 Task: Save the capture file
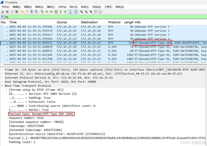tap(27, 12)
